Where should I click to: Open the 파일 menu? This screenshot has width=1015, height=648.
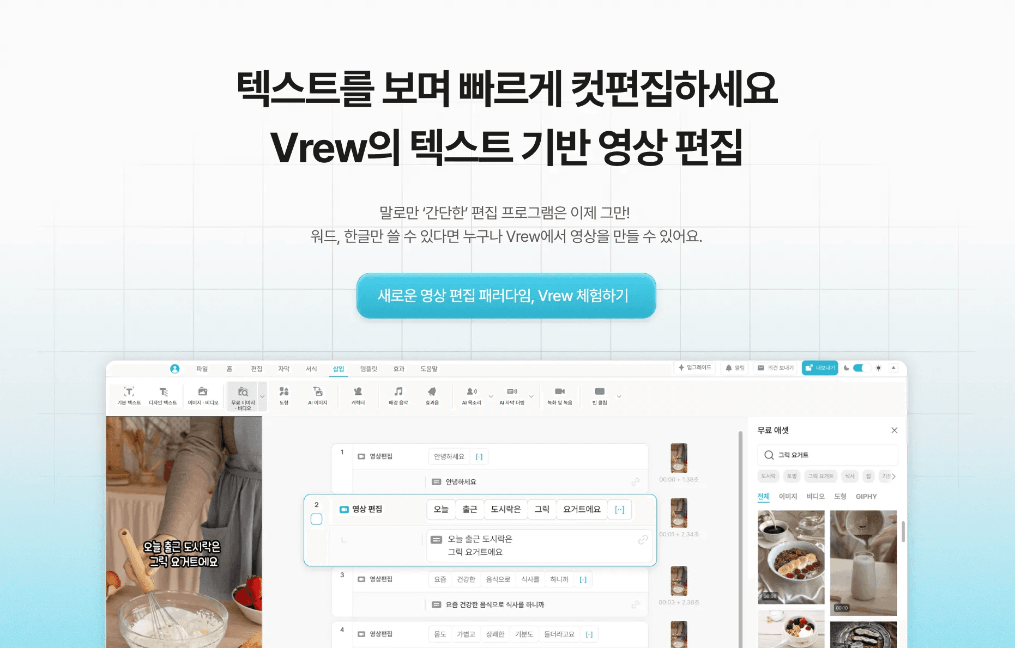click(x=202, y=369)
